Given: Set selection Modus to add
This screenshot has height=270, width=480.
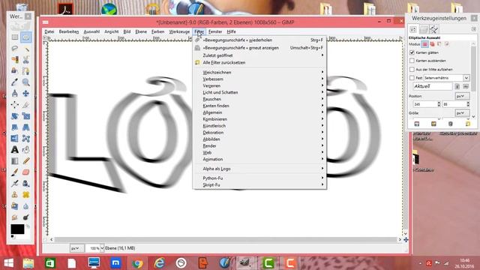Looking at the screenshot, I should [432, 44].
